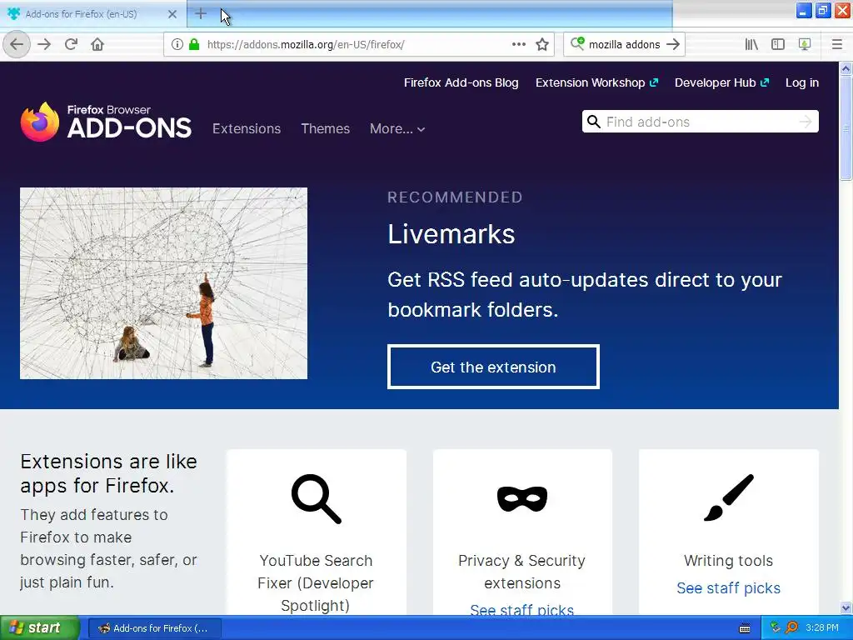Click the 3:28 PM taskbar clock
Screen dimensions: 853x640
tap(821, 627)
